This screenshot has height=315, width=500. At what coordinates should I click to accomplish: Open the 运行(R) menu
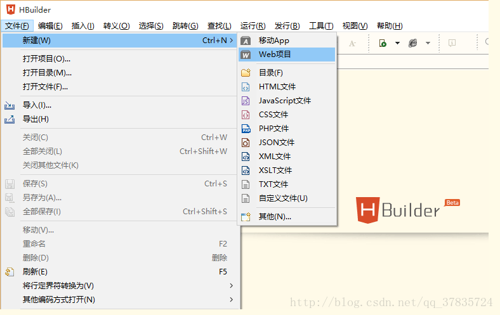click(x=253, y=26)
